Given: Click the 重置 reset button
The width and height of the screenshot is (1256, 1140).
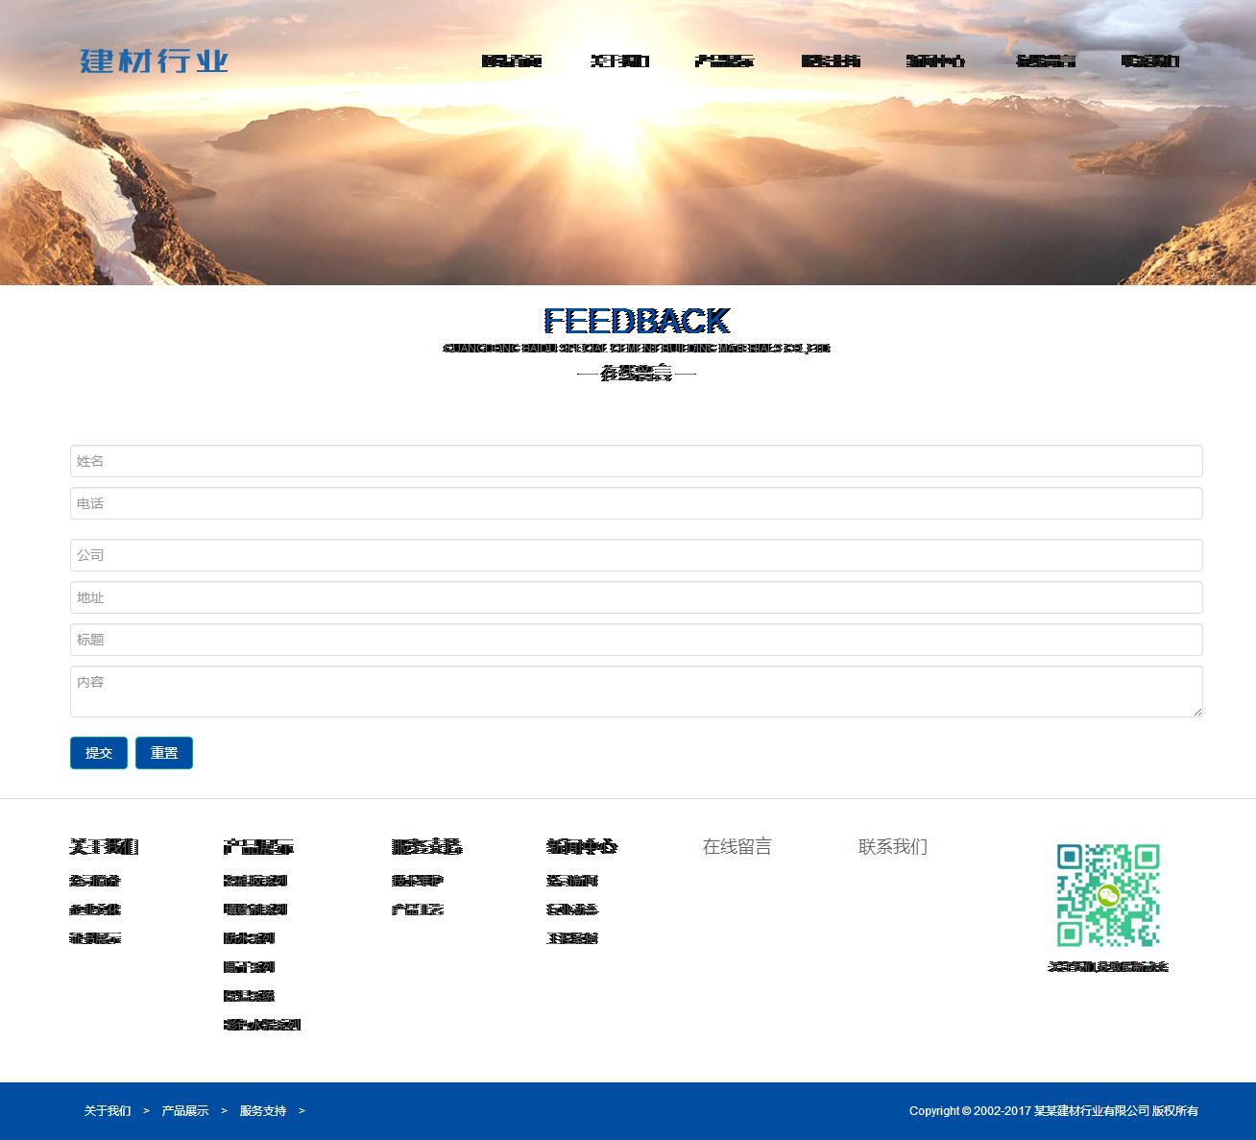Looking at the screenshot, I should (x=164, y=753).
